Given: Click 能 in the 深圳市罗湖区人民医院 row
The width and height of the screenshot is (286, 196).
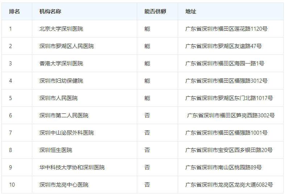Looking at the screenshot, I should [x=147, y=46].
